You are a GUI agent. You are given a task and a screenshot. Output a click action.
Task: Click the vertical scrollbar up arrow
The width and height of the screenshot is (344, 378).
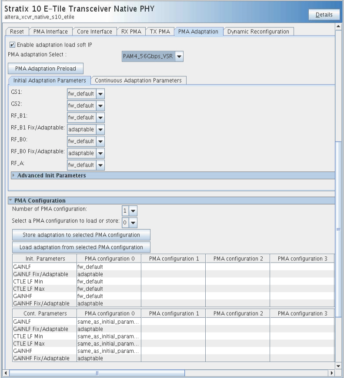click(x=338, y=26)
